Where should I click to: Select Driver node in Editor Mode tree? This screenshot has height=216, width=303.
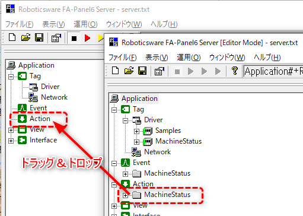pyautogui.click(x=154, y=120)
